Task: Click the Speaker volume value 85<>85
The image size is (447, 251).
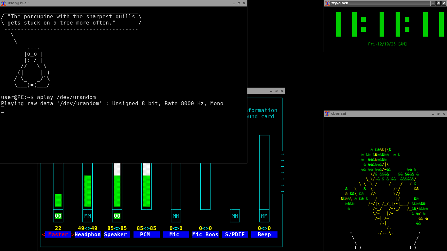Action: pos(117,228)
